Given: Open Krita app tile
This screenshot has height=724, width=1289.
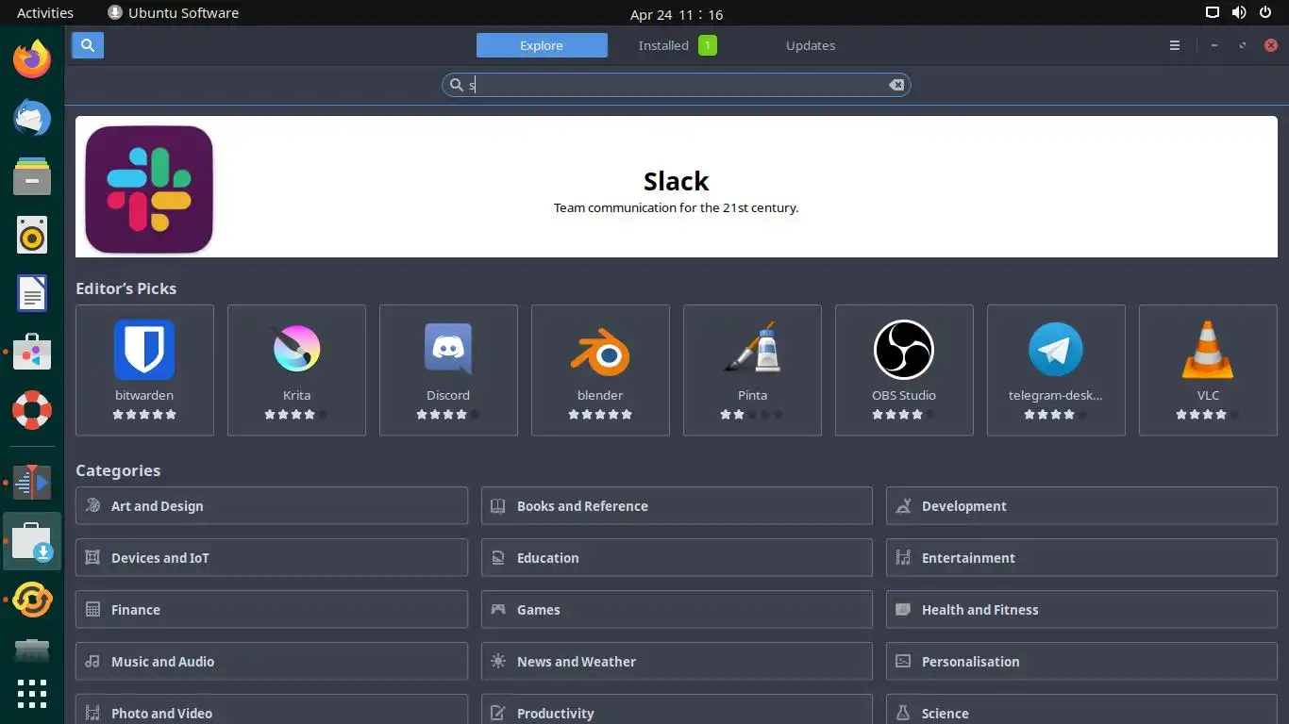Looking at the screenshot, I should 296,370.
